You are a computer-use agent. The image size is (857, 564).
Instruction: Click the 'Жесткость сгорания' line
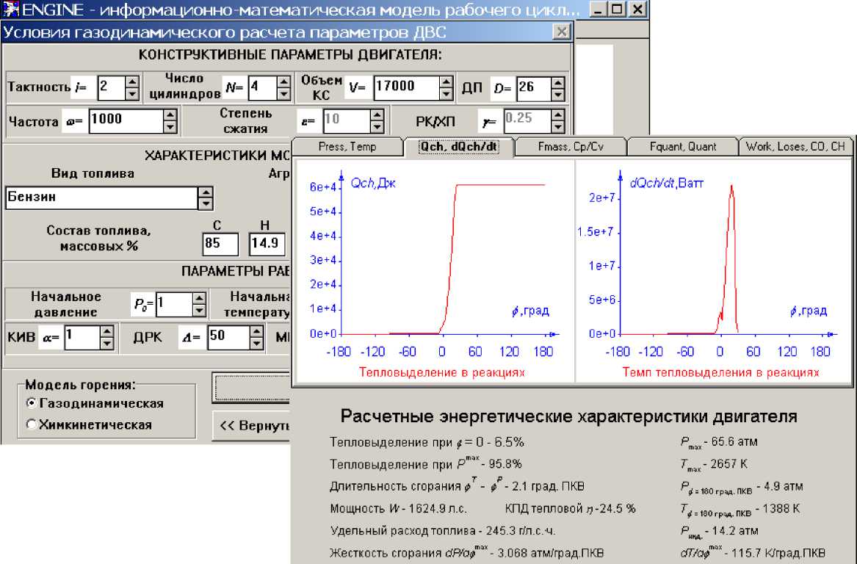click(x=467, y=552)
